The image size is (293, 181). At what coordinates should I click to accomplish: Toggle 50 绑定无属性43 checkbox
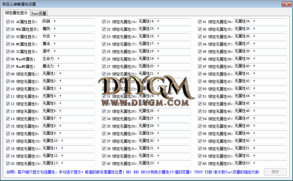(200, 89)
